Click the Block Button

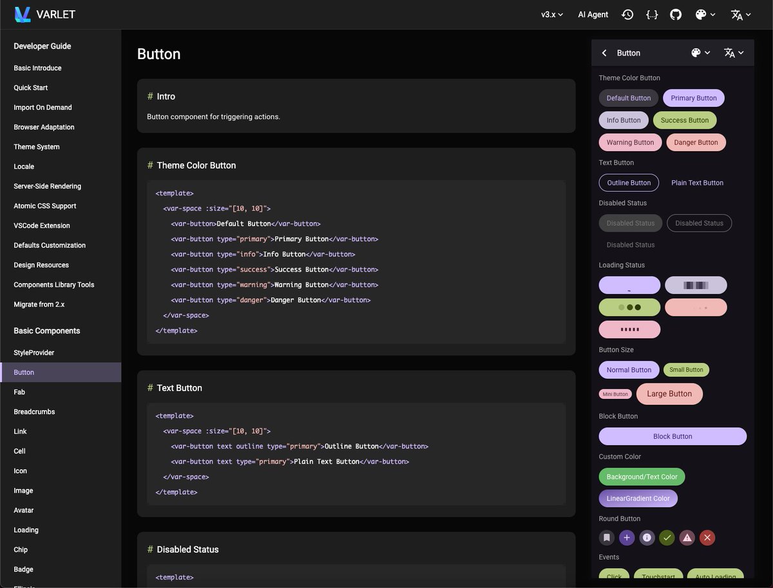(x=673, y=436)
